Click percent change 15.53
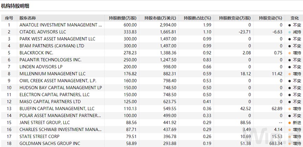Image resolution: width=303 pixels, height=147 pixels. (277, 137)
